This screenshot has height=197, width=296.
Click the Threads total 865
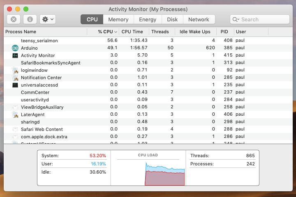250,156
